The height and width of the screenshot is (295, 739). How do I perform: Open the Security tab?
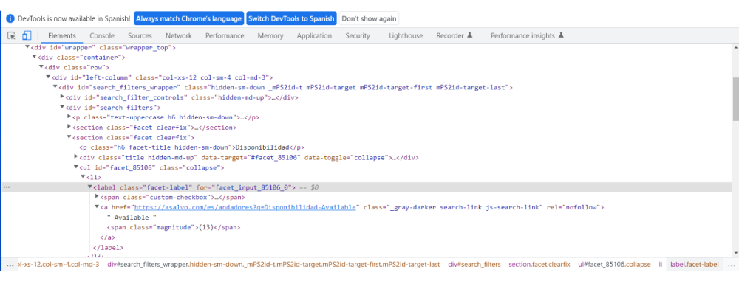click(358, 35)
